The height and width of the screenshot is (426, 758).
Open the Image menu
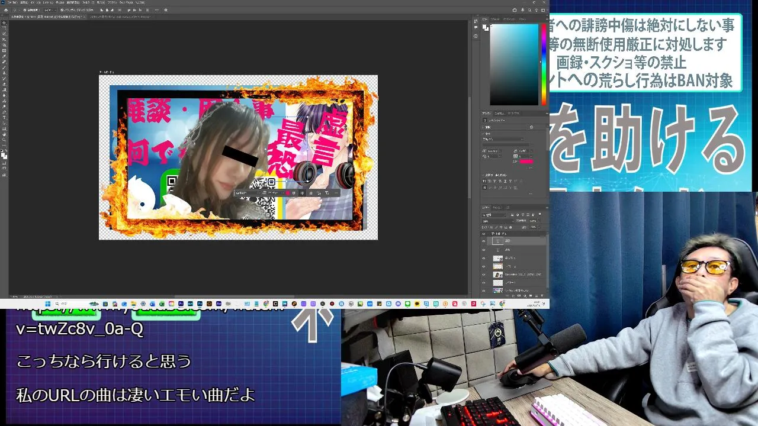pyautogui.click(x=36, y=2)
